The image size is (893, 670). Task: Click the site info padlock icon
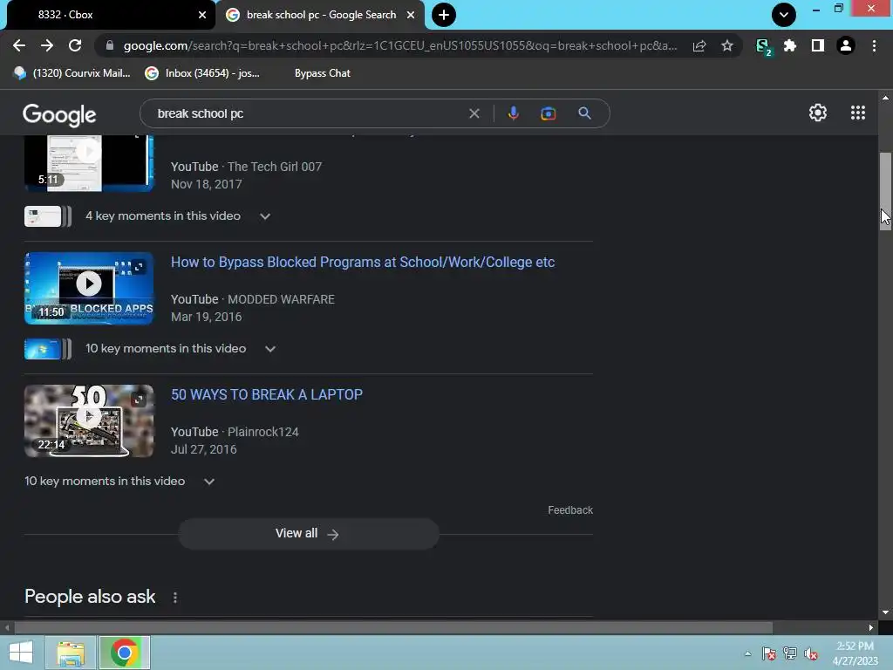click(x=110, y=45)
